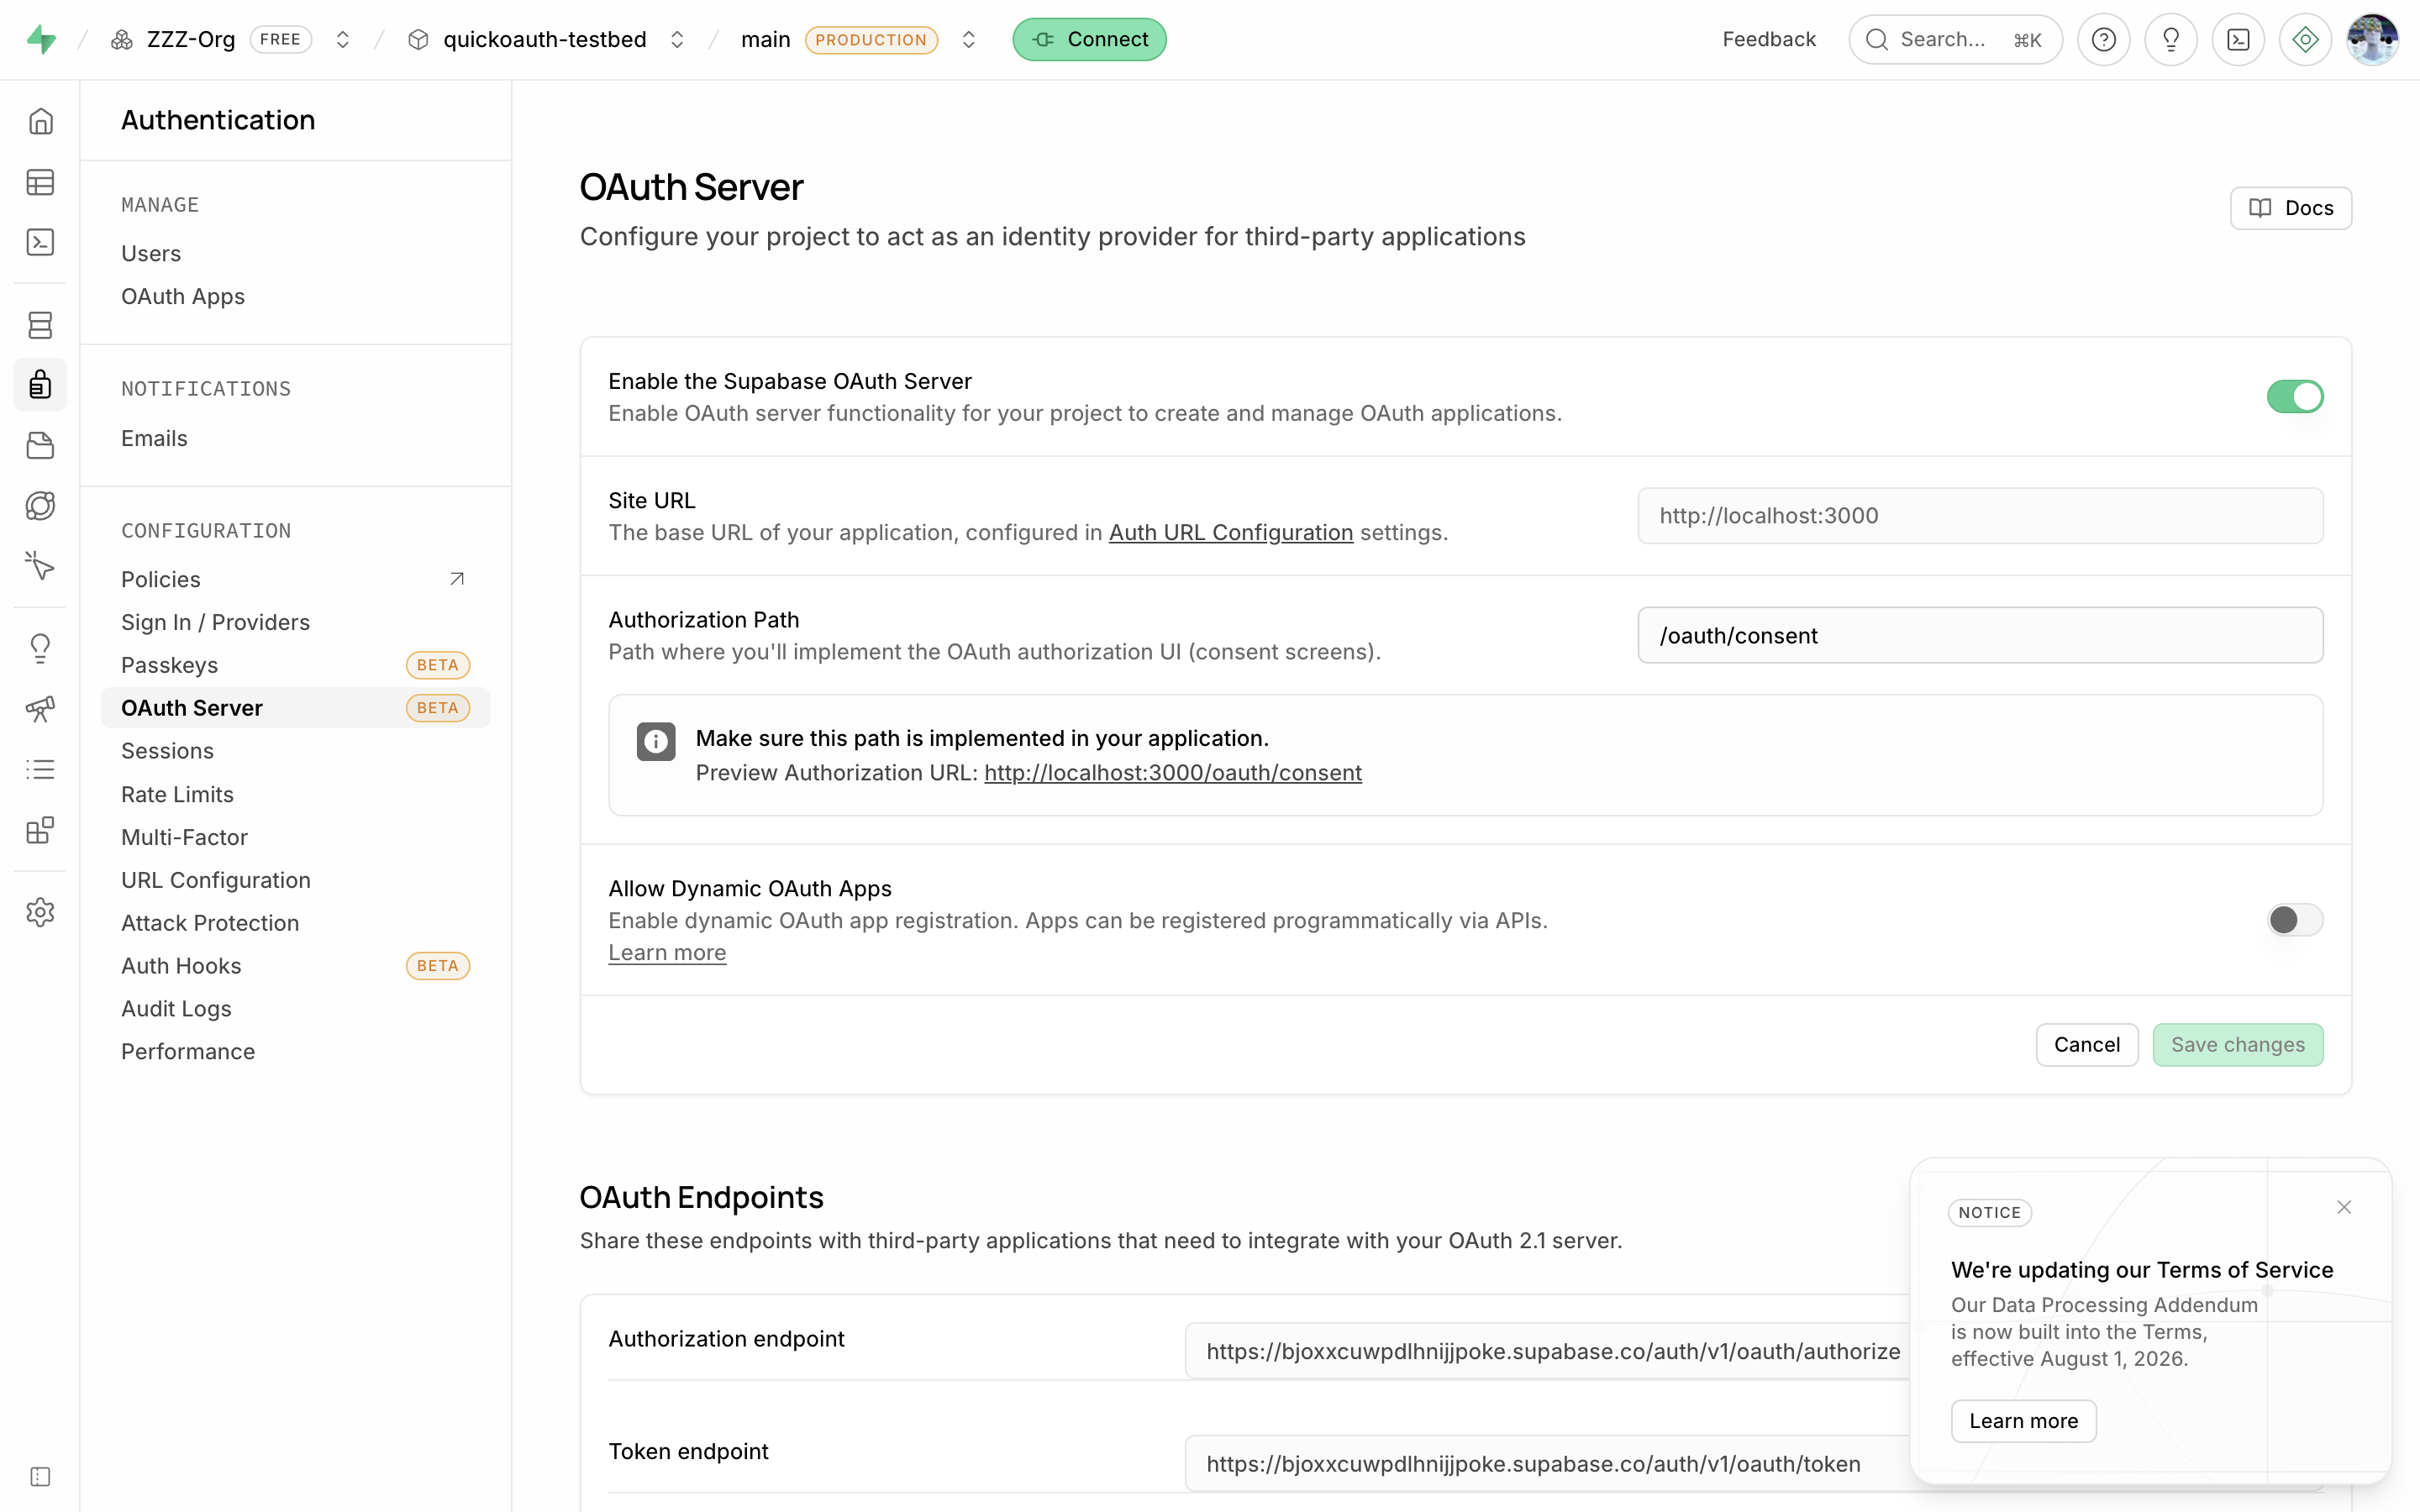Click Save changes button
This screenshot has height=1512, width=2420.
pyautogui.click(x=2238, y=1045)
